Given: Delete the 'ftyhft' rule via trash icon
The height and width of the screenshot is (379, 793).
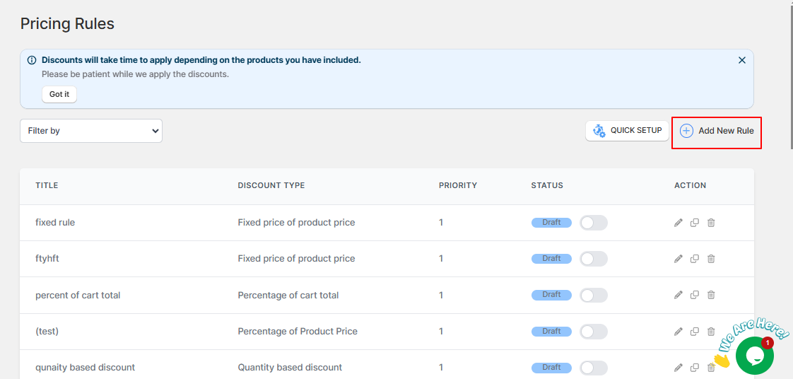Looking at the screenshot, I should point(710,259).
